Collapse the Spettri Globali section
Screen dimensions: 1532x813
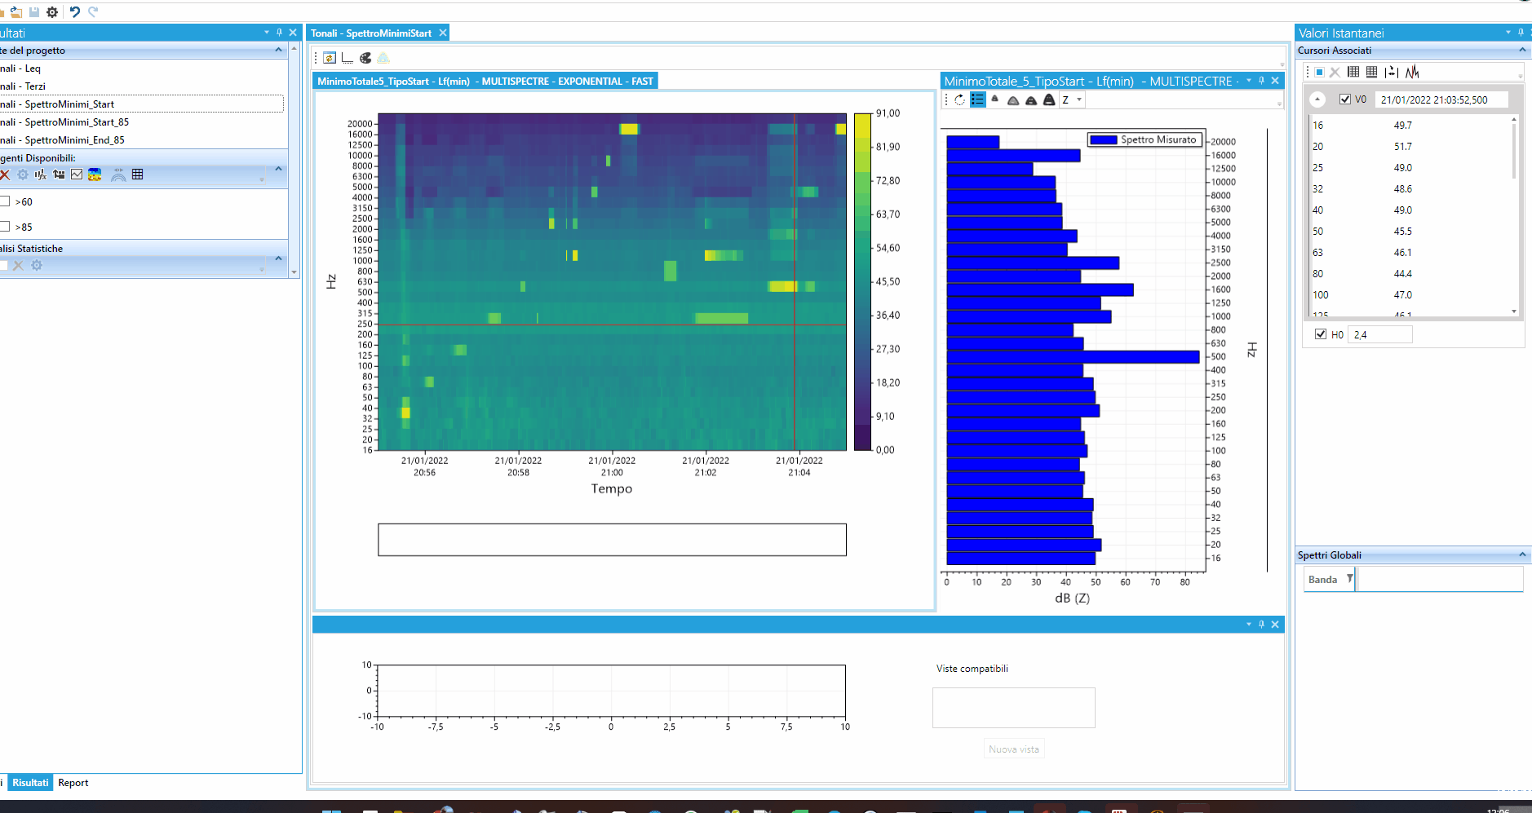click(1522, 555)
